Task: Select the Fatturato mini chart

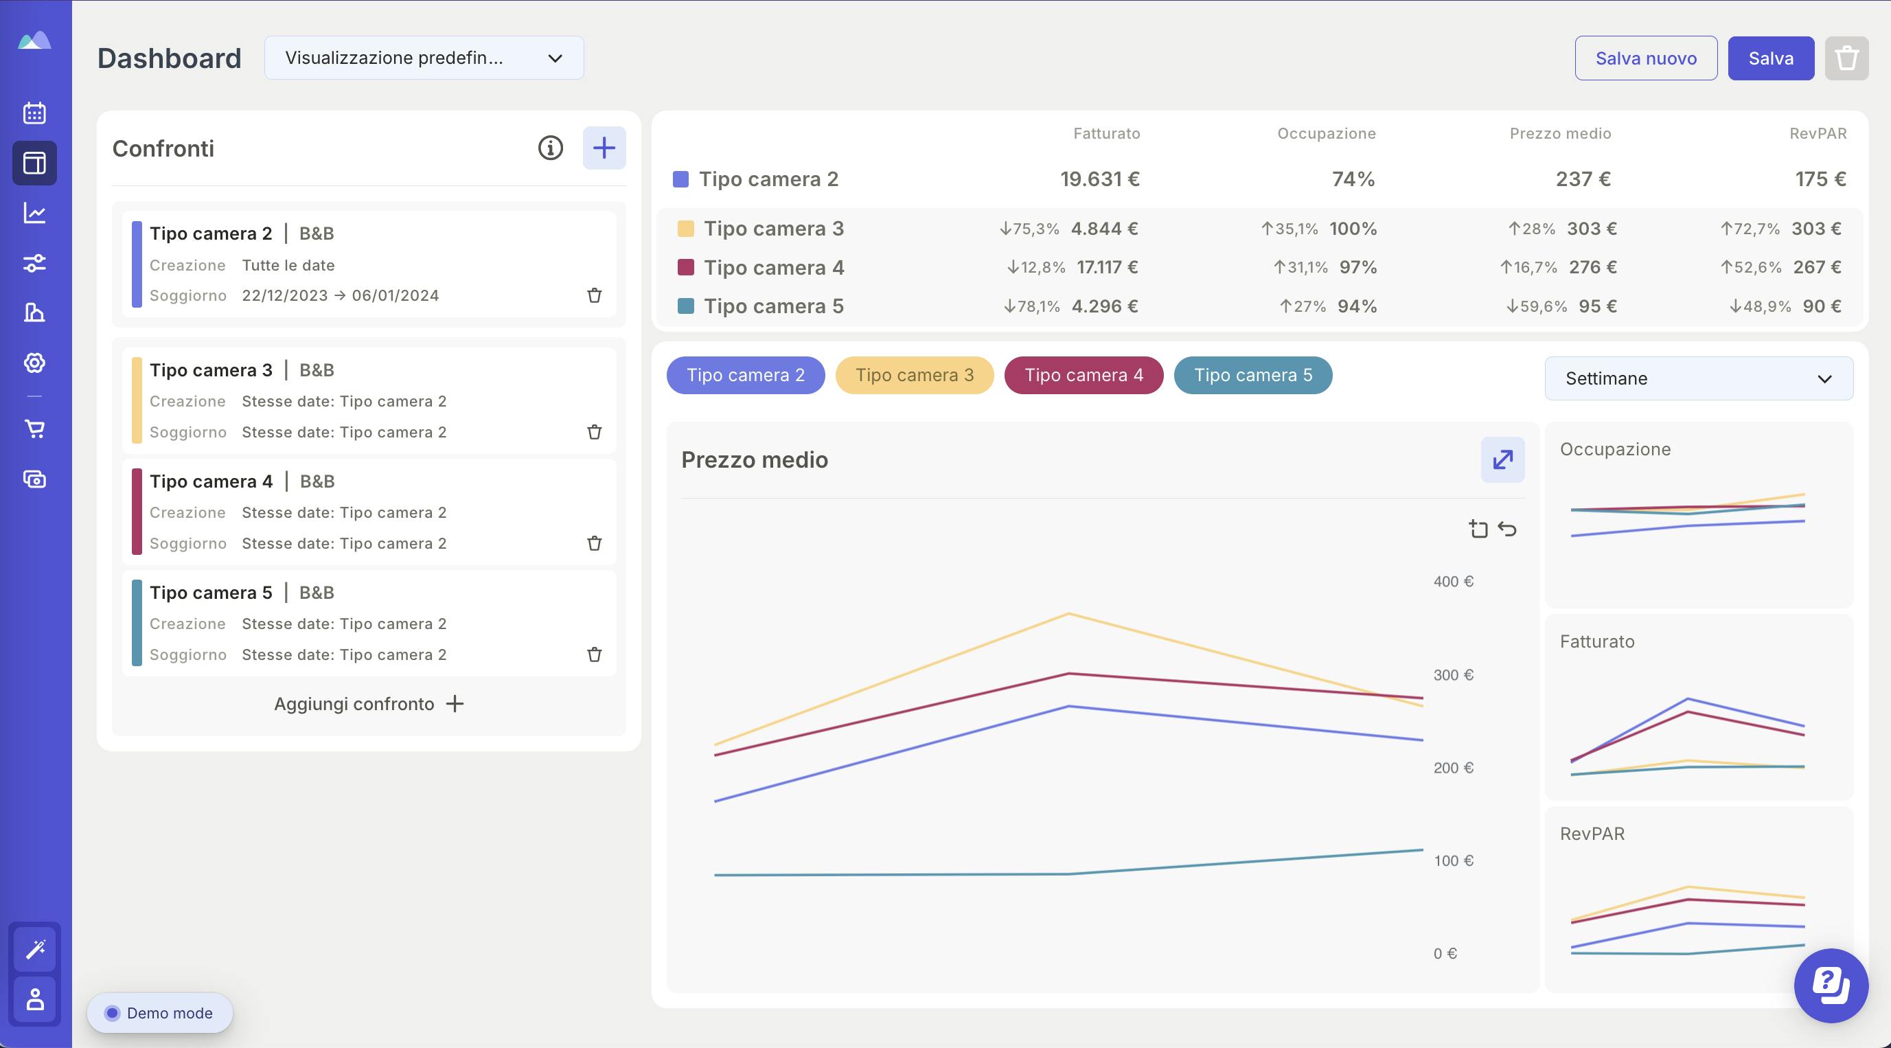Action: [1699, 707]
